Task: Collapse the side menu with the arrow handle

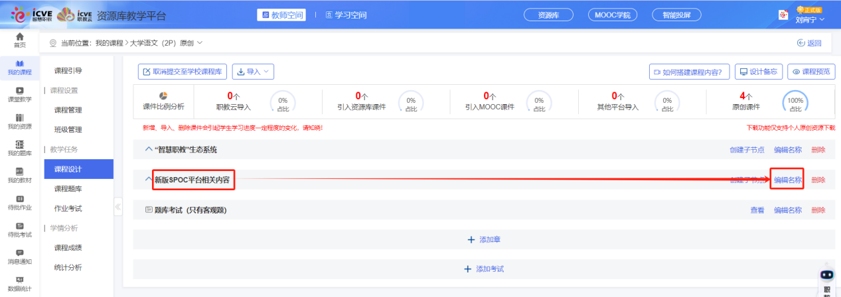Action: [118, 207]
